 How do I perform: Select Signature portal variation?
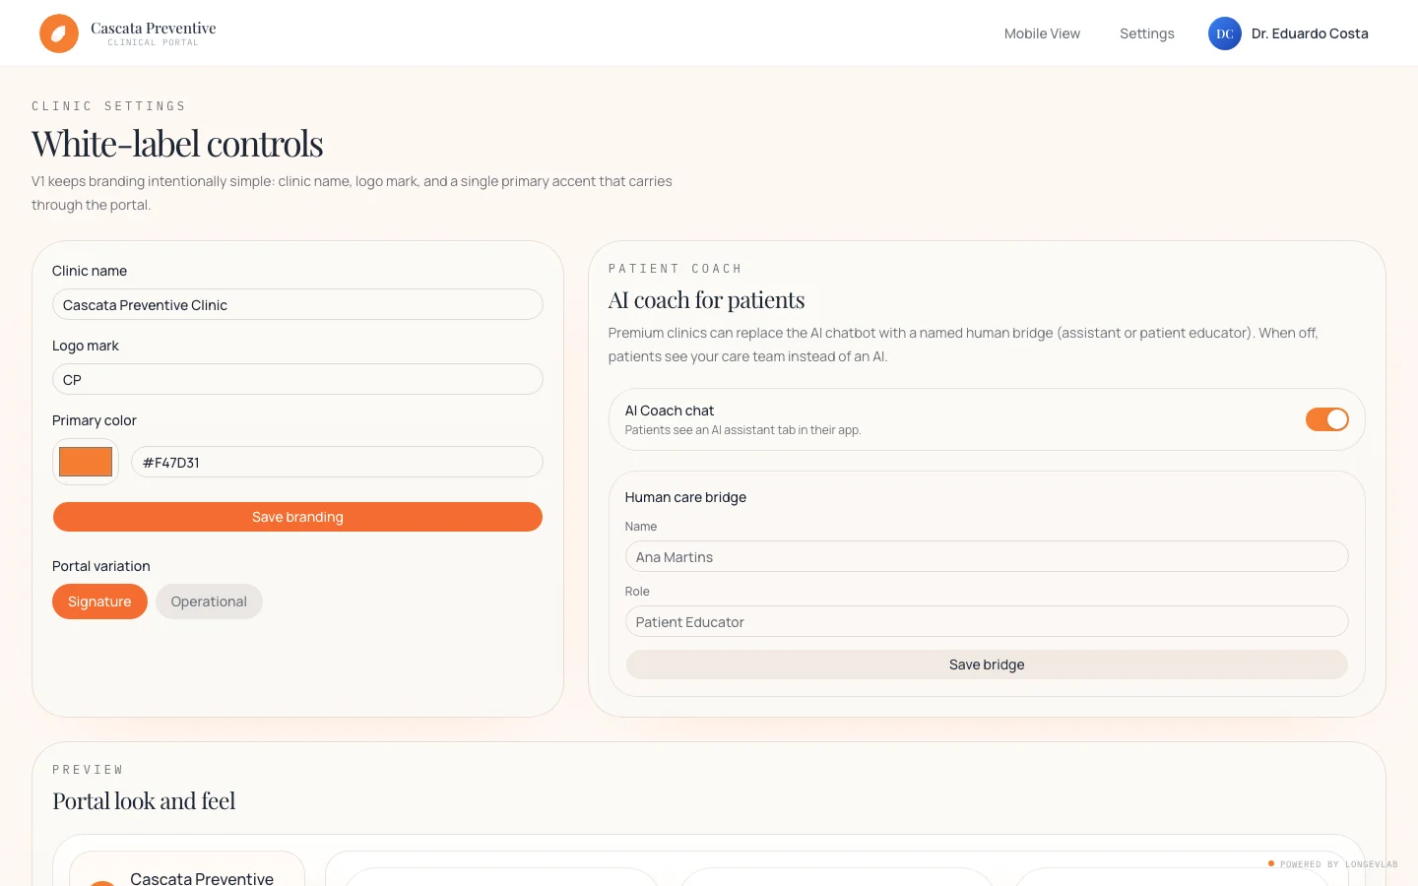pos(99,601)
